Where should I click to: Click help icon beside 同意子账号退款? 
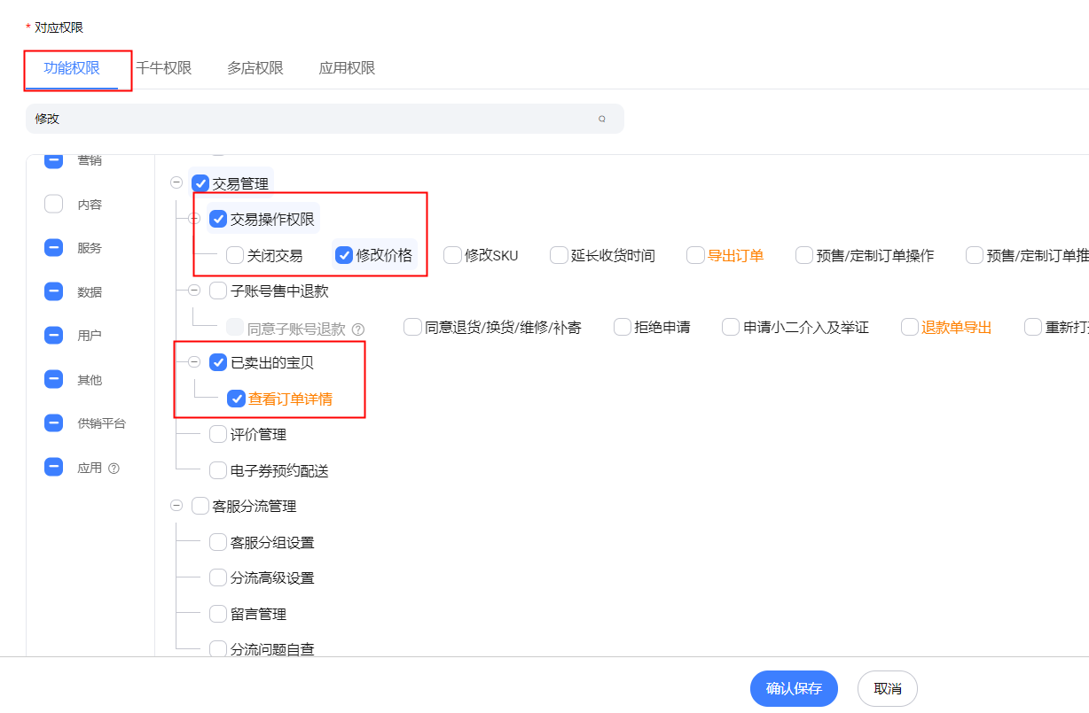tap(358, 329)
